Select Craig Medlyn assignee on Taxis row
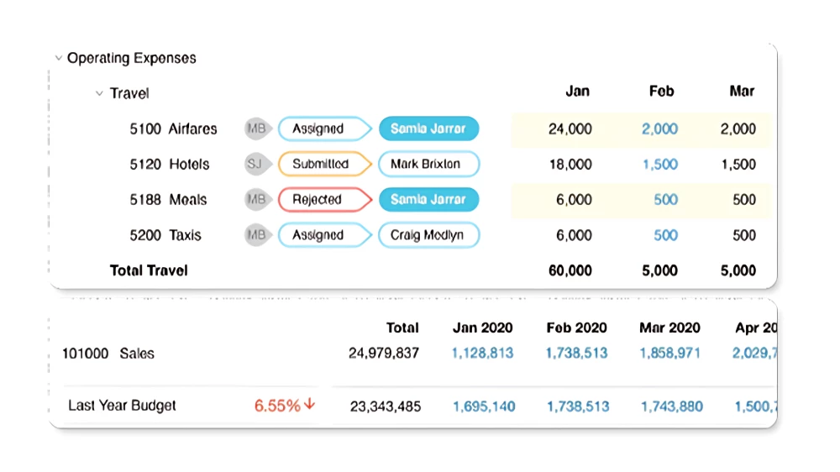Viewport: 840px width, 472px height. click(x=428, y=235)
